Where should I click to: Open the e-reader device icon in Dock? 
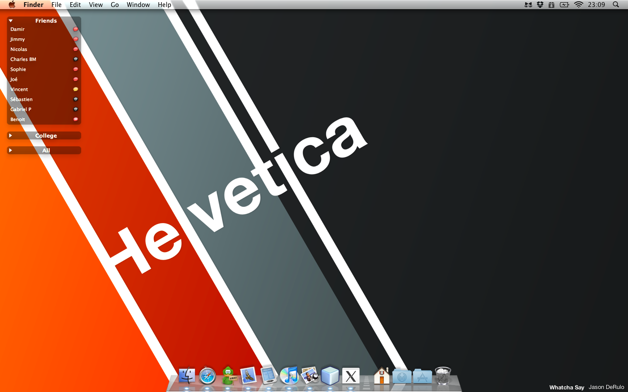pyautogui.click(x=269, y=375)
